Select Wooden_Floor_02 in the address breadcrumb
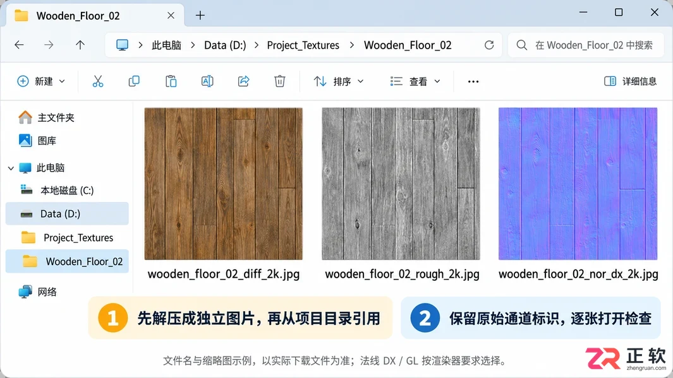Viewport: 673px width, 378px height. [408, 45]
